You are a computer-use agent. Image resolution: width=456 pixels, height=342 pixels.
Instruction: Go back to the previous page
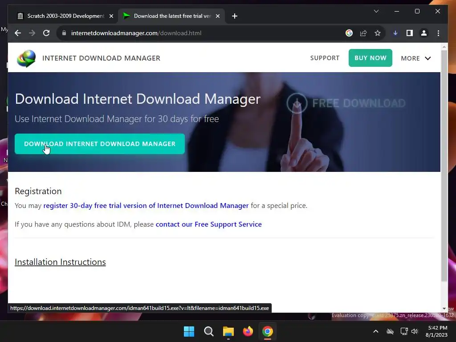[x=18, y=33]
